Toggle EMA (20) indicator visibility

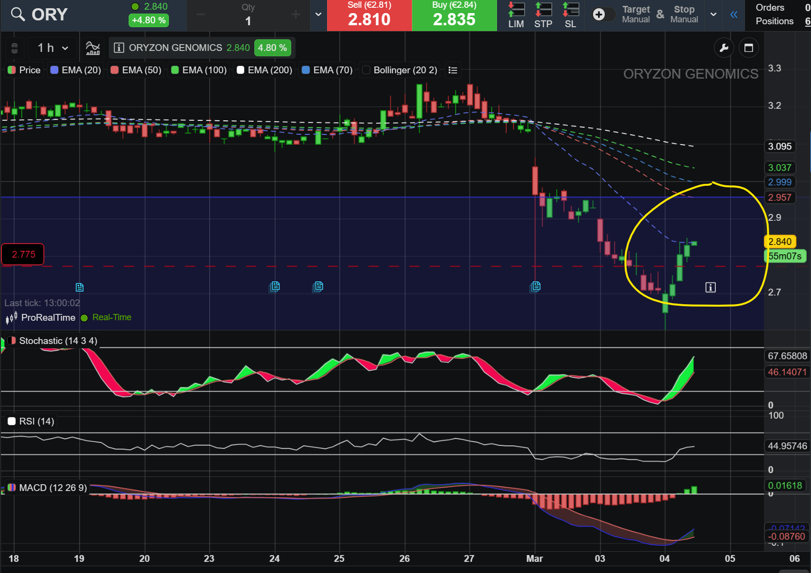pos(76,70)
